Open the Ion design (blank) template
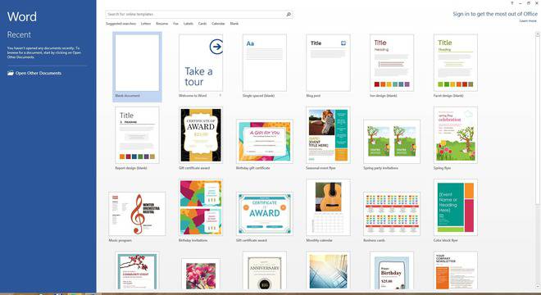The image size is (541, 295). click(x=392, y=63)
